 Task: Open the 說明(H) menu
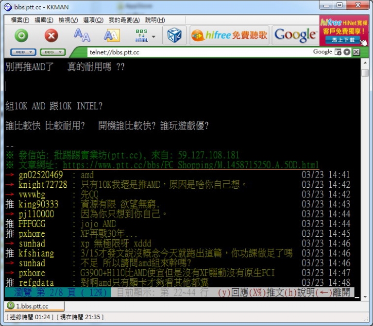(x=155, y=20)
